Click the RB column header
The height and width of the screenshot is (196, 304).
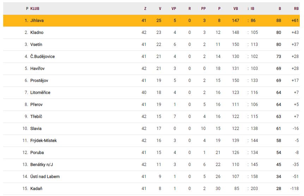[296, 8]
